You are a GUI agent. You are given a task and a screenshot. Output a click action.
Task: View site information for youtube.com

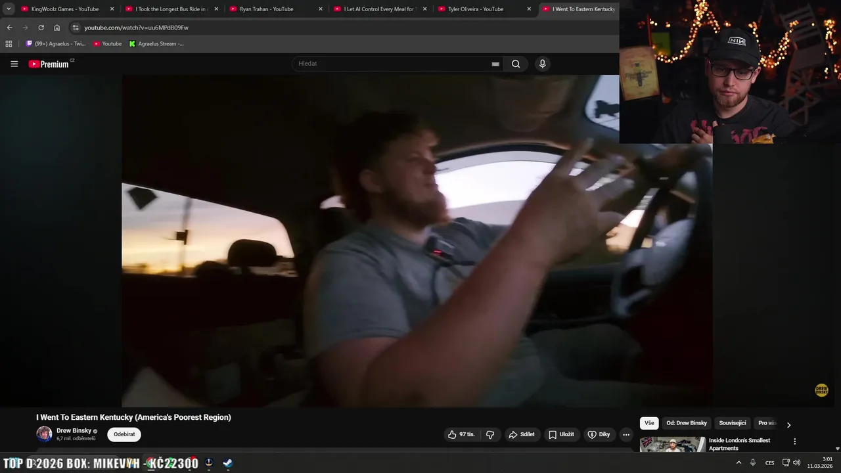76,28
